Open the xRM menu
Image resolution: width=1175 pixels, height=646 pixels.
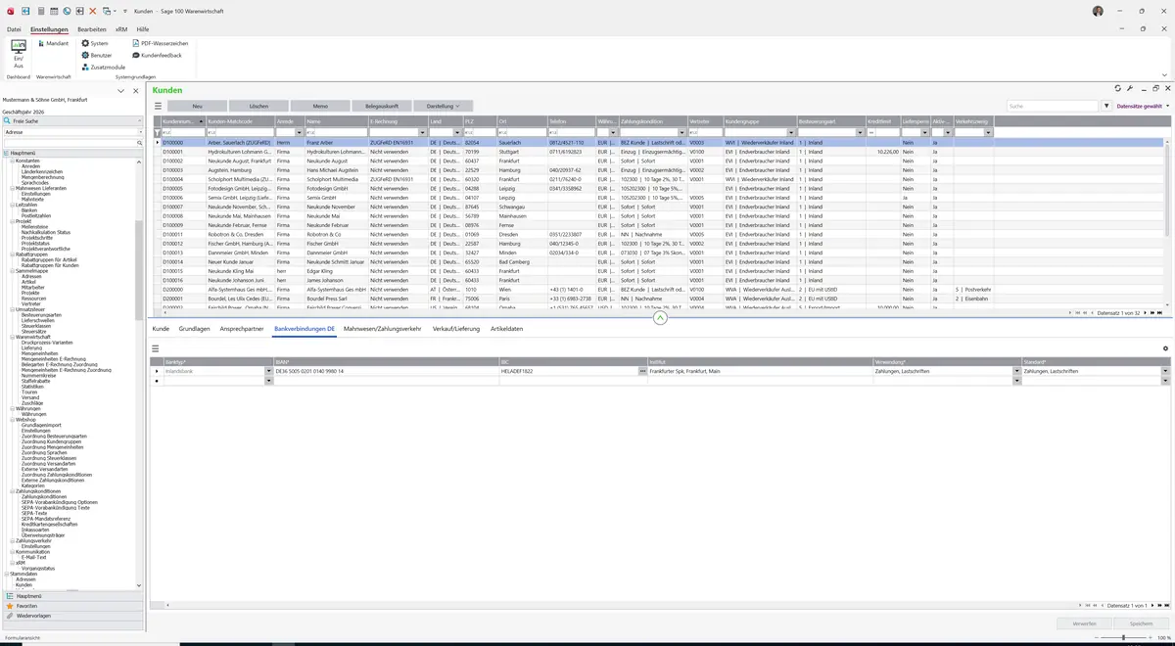[121, 29]
